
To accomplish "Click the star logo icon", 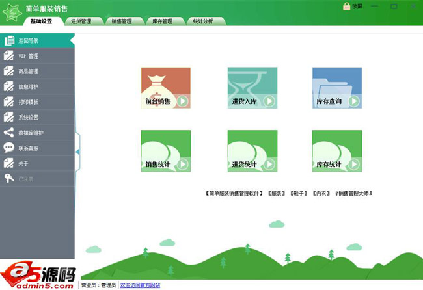I will (x=12, y=12).
